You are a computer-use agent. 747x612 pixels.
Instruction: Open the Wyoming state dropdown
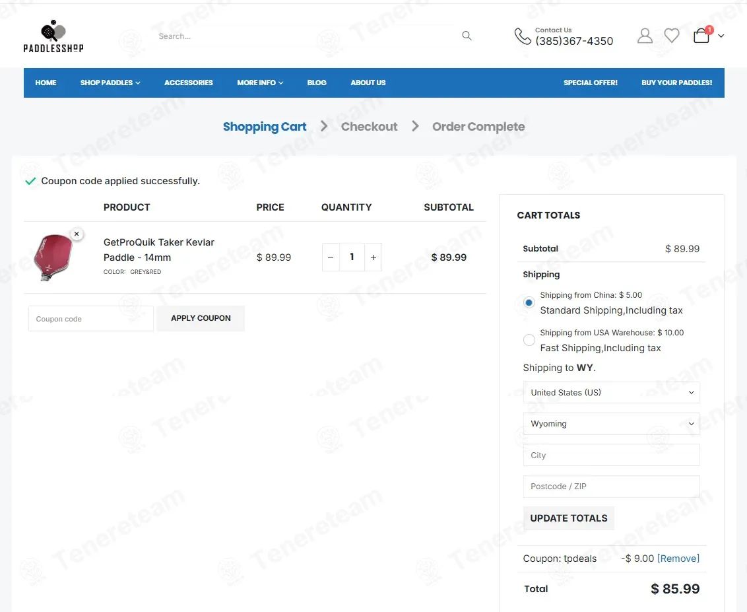pyautogui.click(x=611, y=424)
